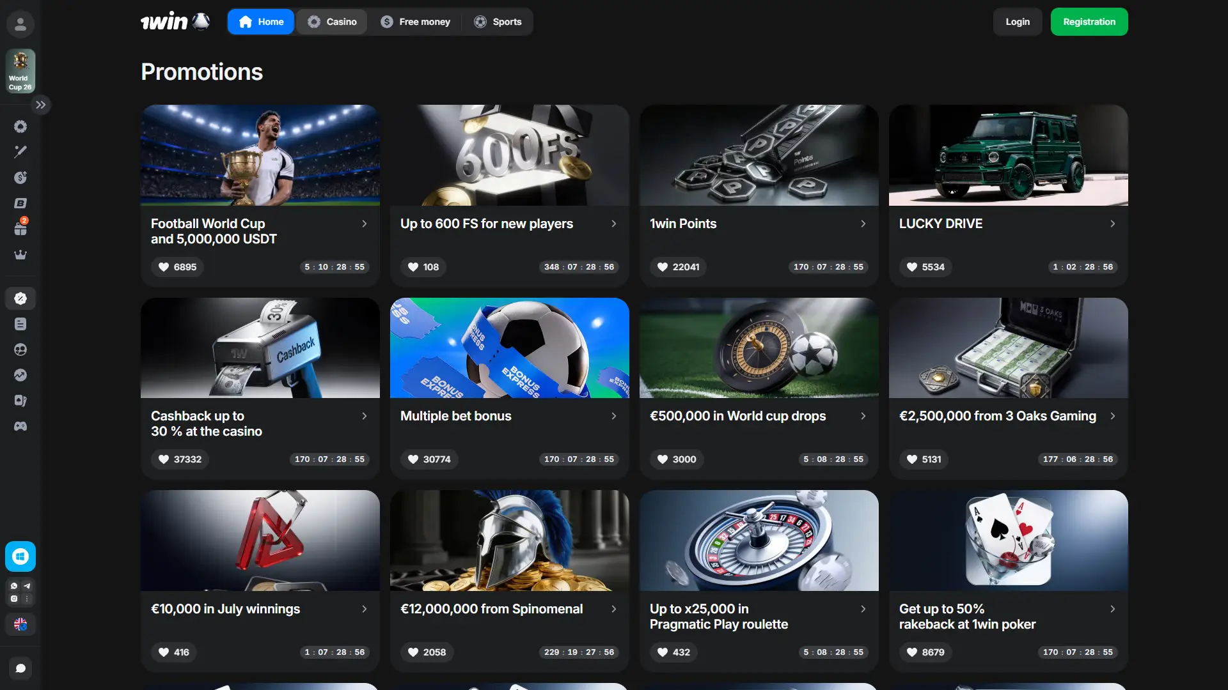Like the Cashback promo (37332 hearts)

click(x=180, y=459)
